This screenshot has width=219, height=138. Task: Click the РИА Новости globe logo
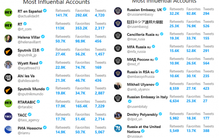(x=8, y=130)
